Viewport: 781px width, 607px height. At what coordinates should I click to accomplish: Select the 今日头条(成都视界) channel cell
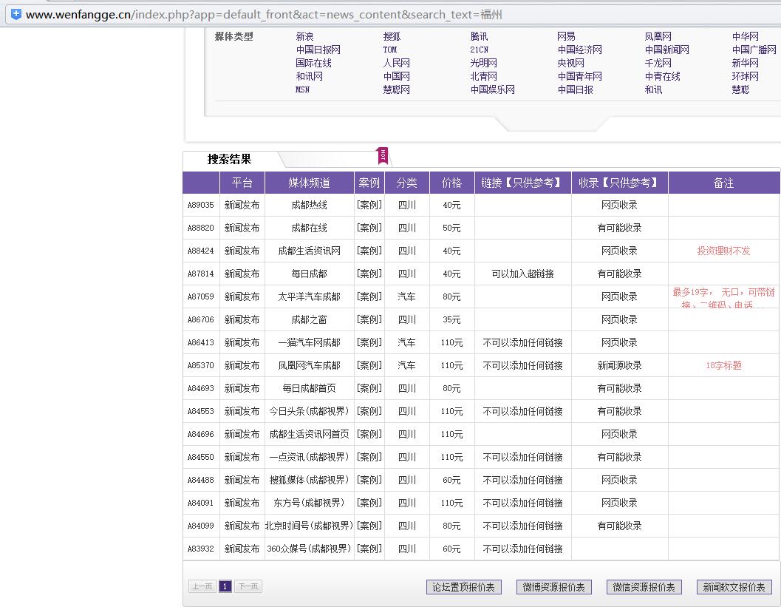click(310, 411)
